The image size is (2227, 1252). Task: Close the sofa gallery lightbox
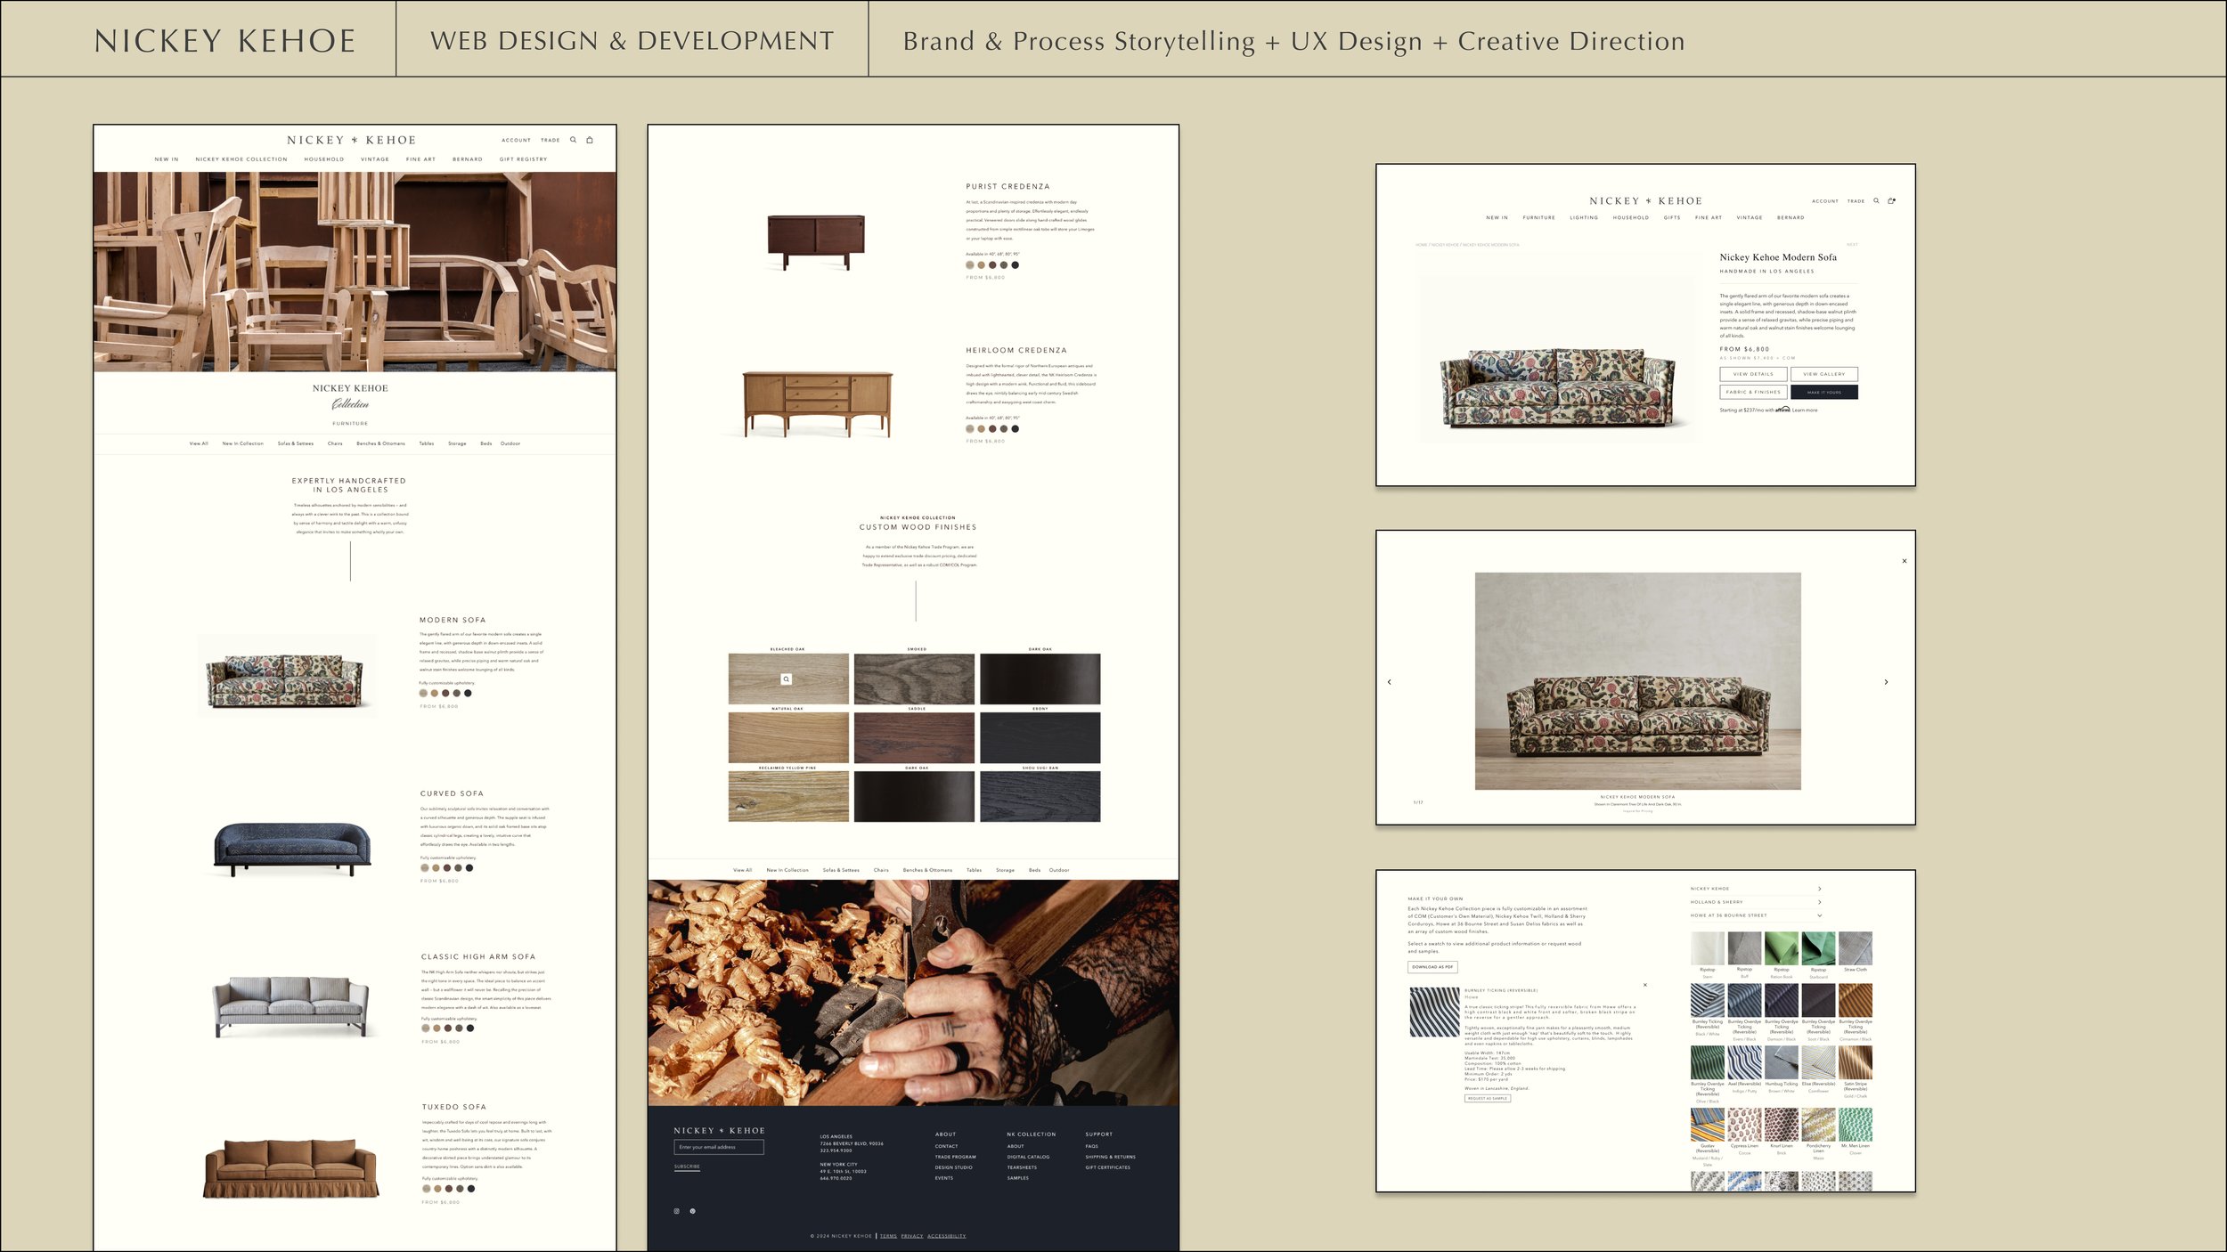(1905, 561)
